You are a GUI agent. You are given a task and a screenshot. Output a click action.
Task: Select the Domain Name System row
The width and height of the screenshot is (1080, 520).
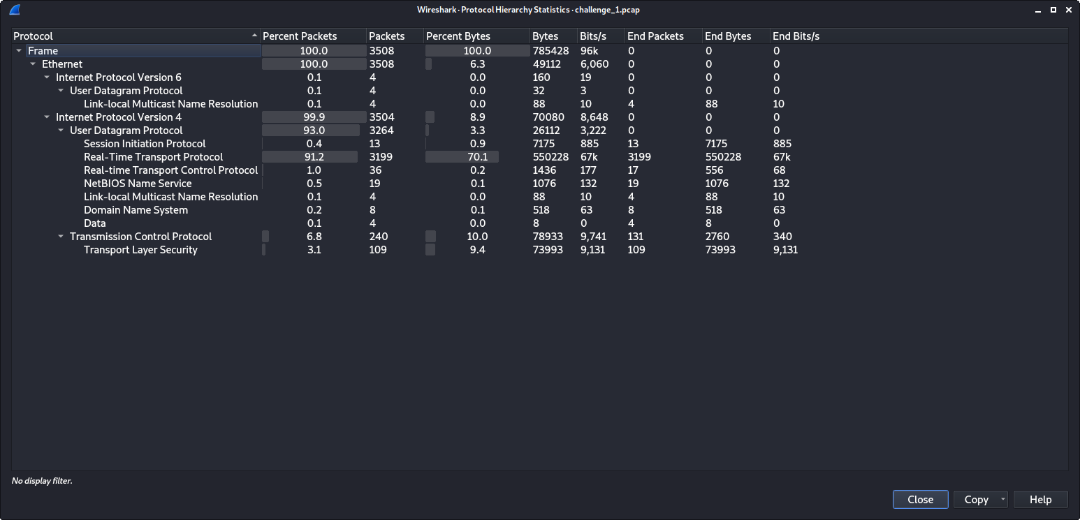[539, 210]
